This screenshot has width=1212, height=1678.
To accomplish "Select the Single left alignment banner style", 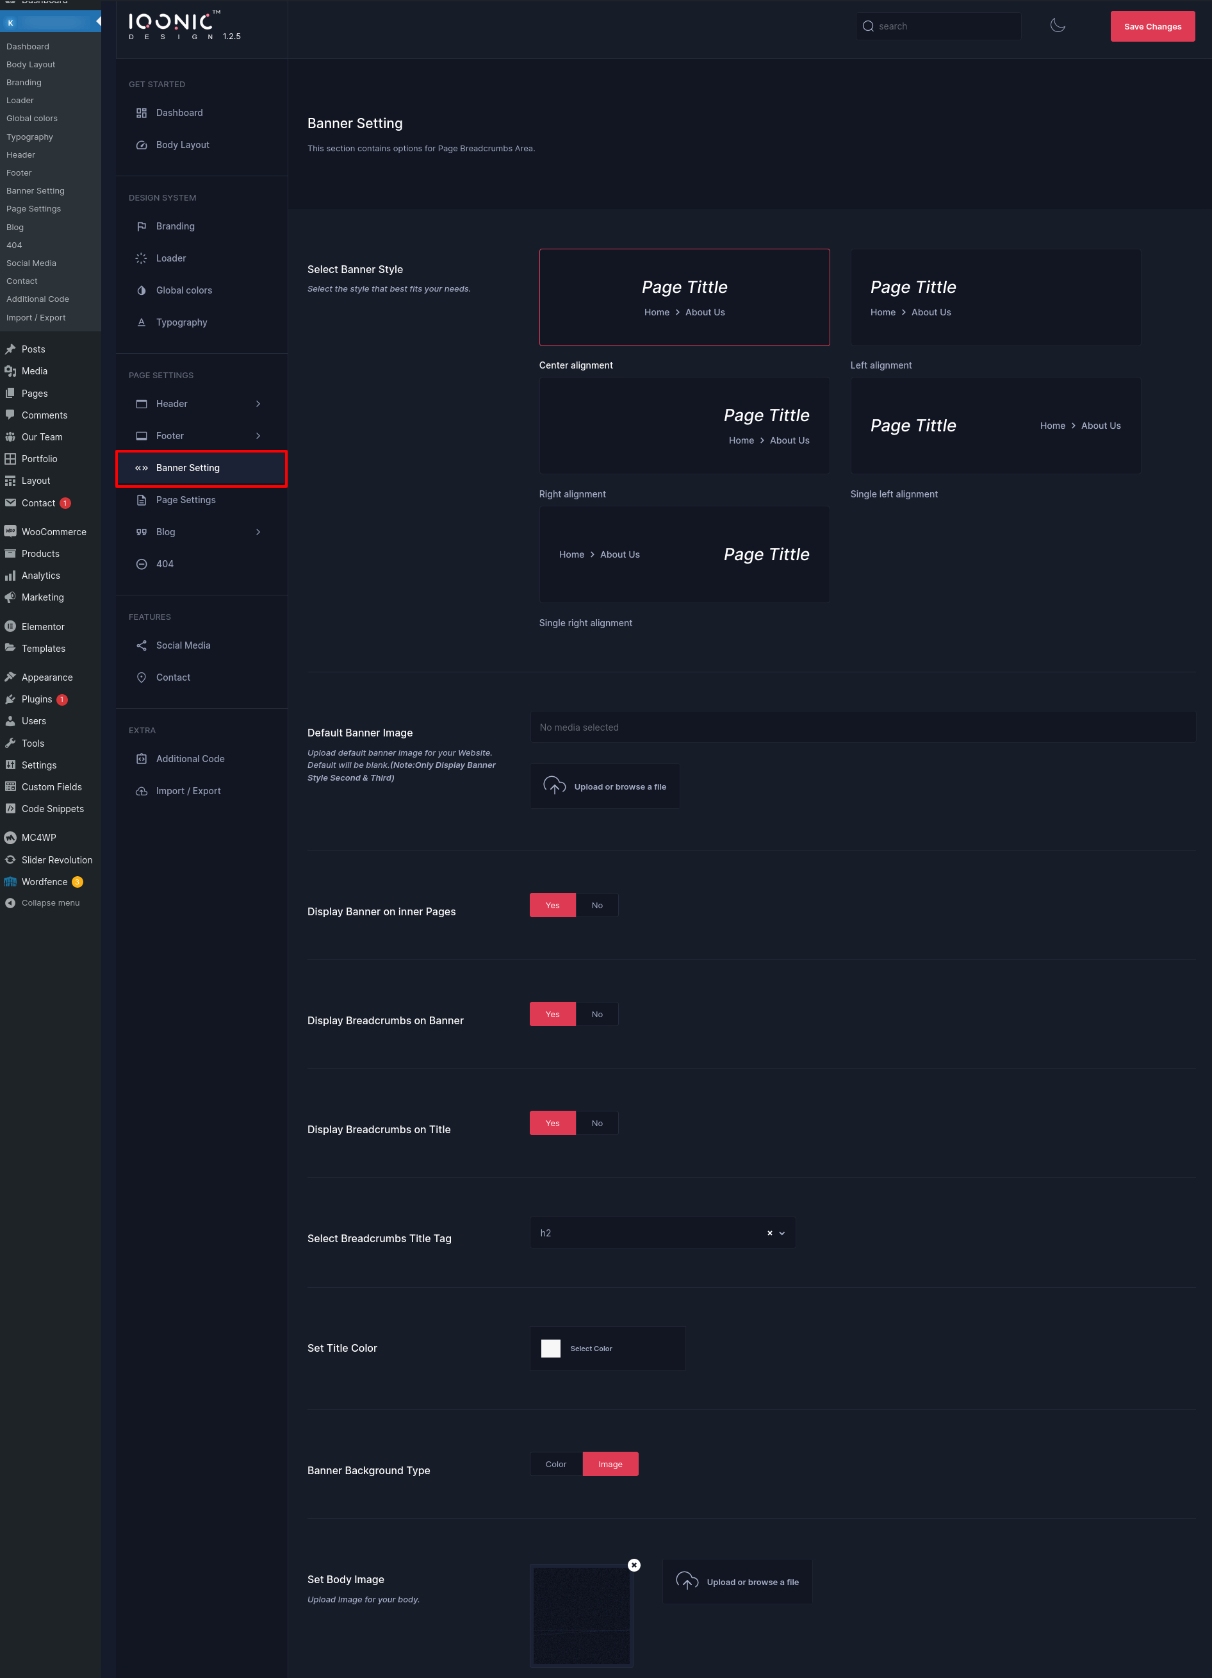I will pyautogui.click(x=995, y=426).
